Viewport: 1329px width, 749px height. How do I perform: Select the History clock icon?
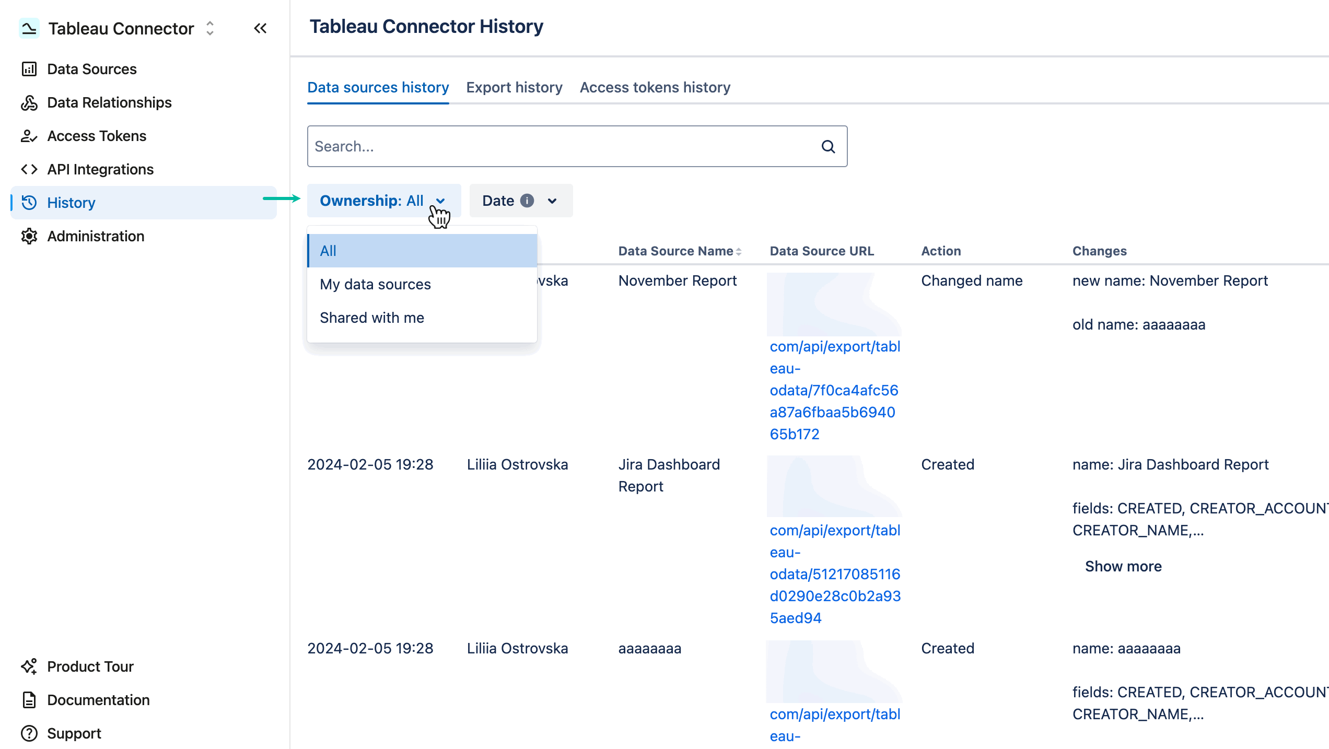pos(29,203)
